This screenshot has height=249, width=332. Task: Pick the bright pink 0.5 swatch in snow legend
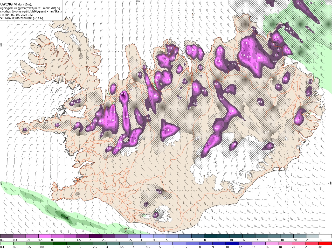45,236
